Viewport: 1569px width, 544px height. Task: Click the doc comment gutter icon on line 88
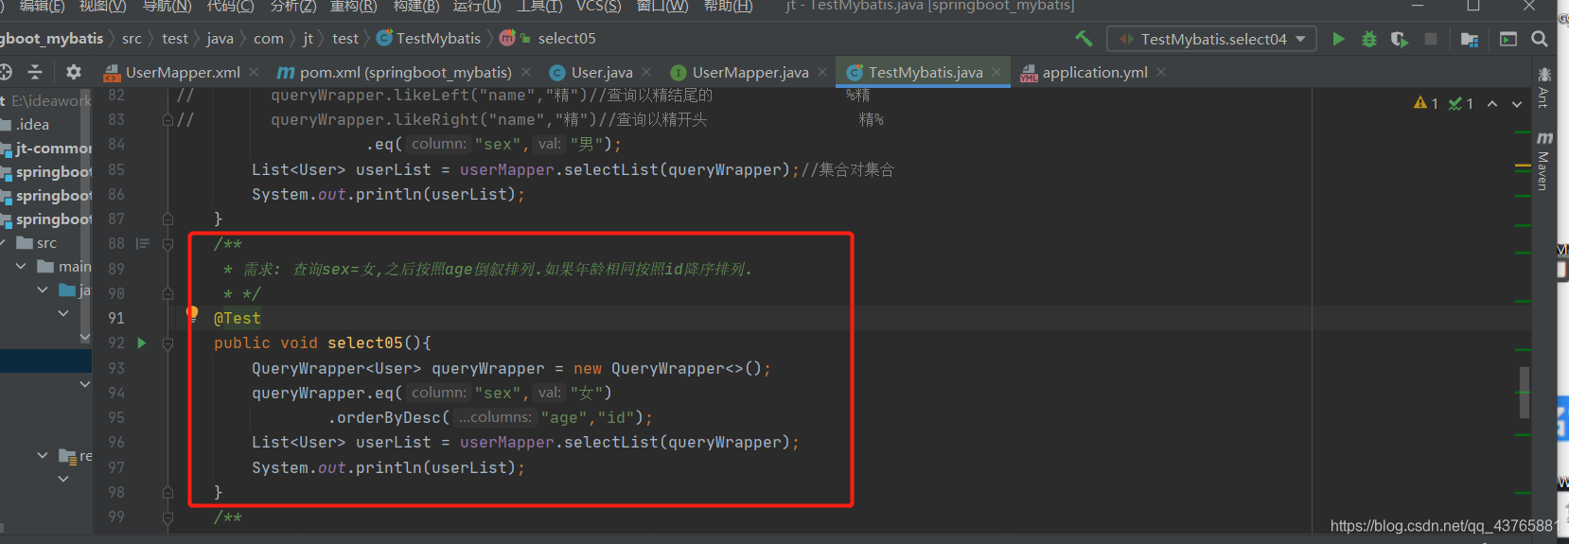coord(143,243)
